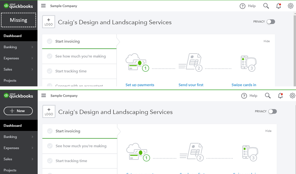Viewport: 296px width, 174px height.
Task: Toggle PRIVACY switch in lower screenshot
Action: (x=272, y=111)
